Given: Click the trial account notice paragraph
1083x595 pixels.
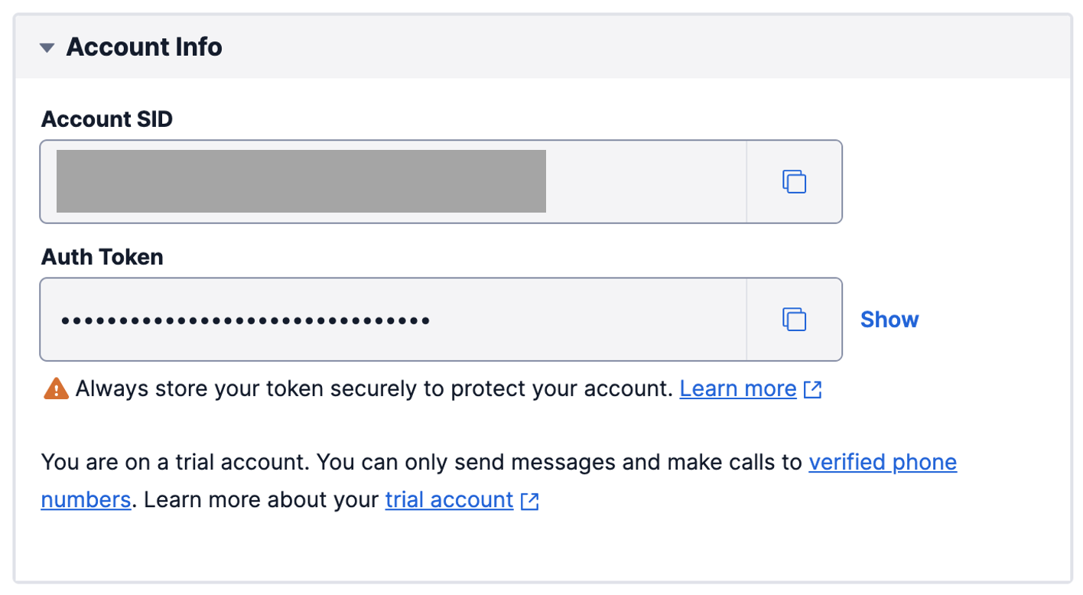Looking at the screenshot, I should point(421,463).
